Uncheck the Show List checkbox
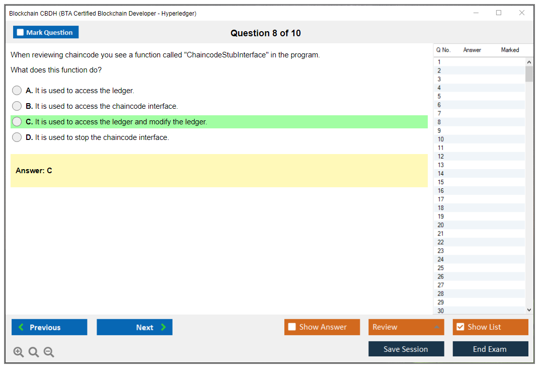 pyautogui.click(x=460, y=327)
